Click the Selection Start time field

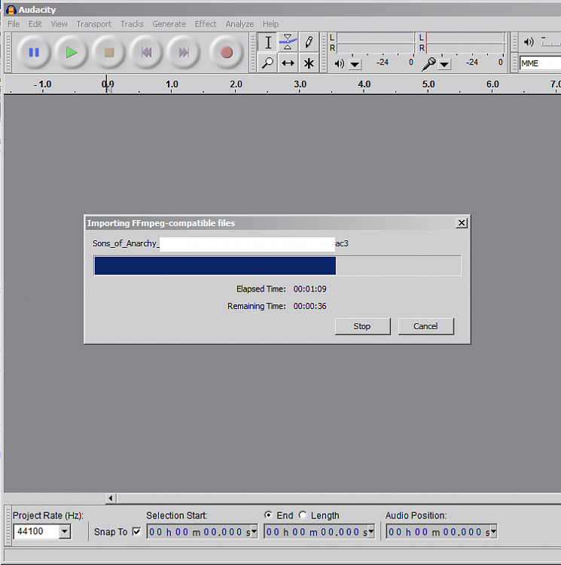198,532
